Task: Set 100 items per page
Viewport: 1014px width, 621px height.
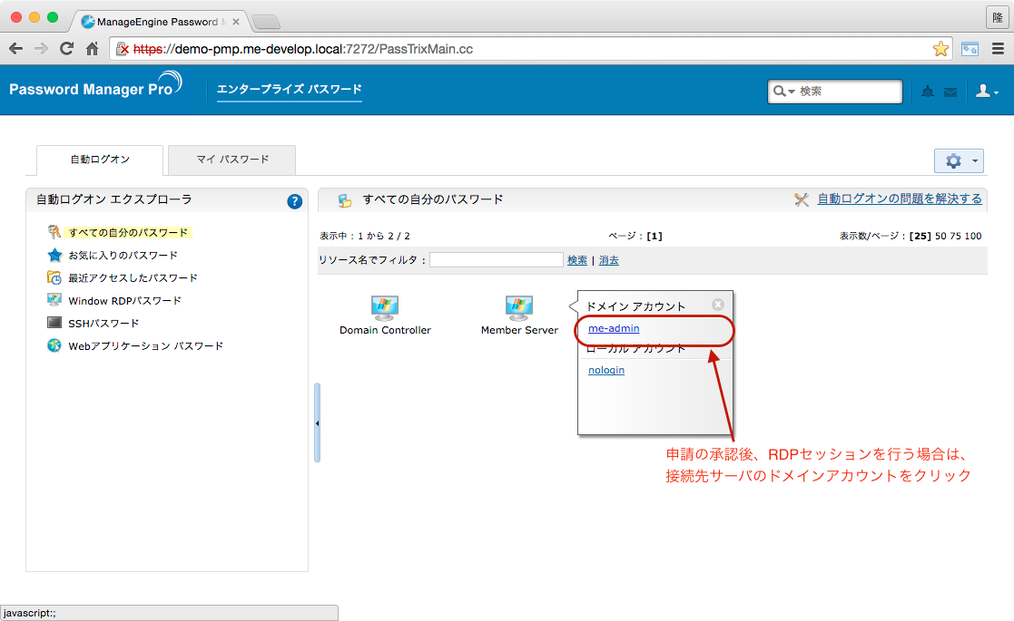Action: point(973,236)
